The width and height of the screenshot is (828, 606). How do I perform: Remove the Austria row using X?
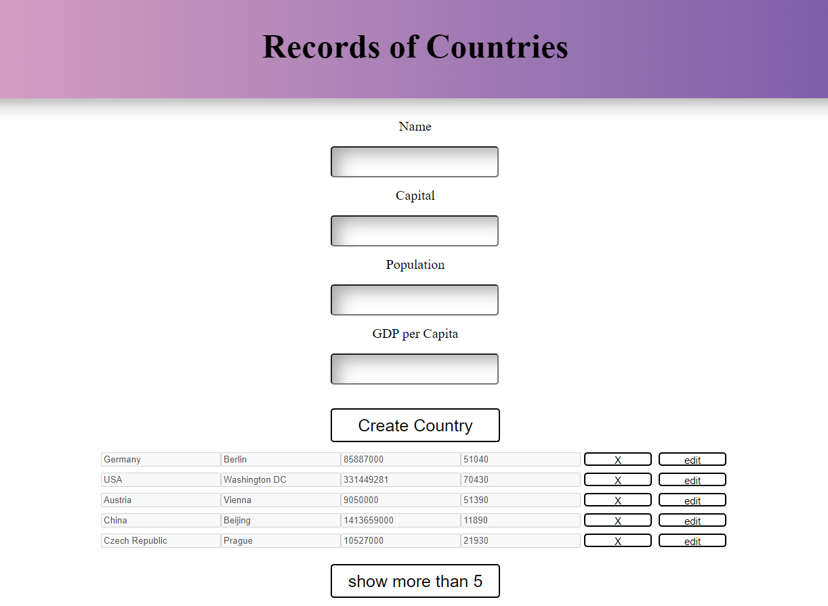(x=618, y=500)
